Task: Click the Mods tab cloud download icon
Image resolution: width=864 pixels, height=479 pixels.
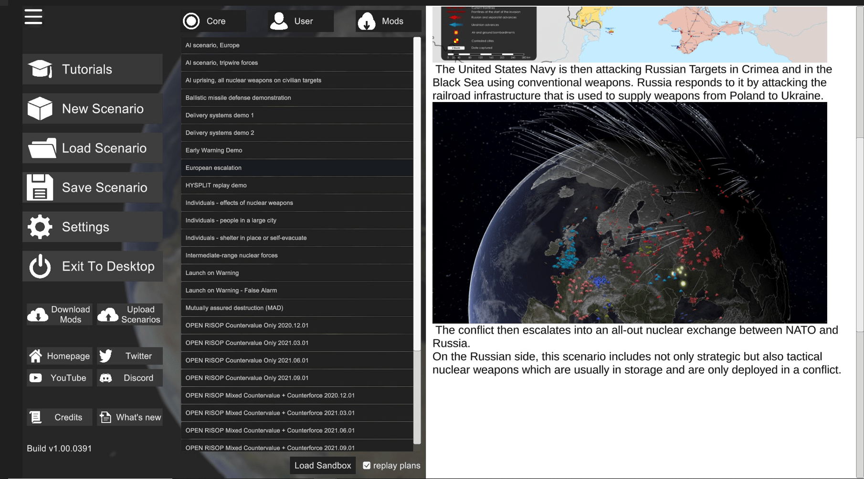Action: tap(367, 21)
